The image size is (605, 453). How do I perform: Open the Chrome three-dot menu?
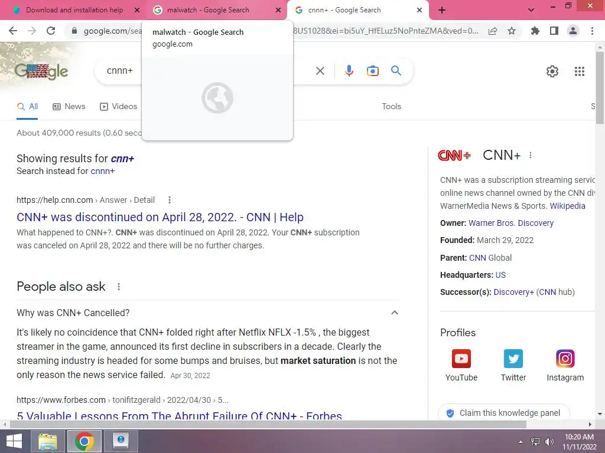point(592,31)
